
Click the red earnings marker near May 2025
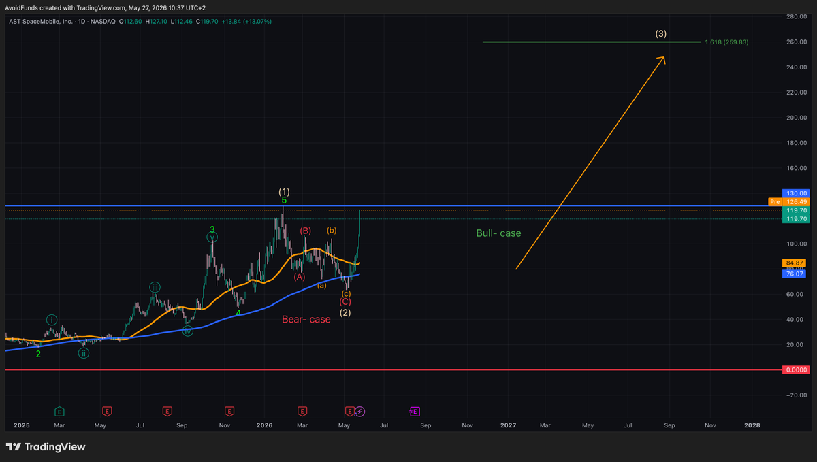[x=107, y=411]
